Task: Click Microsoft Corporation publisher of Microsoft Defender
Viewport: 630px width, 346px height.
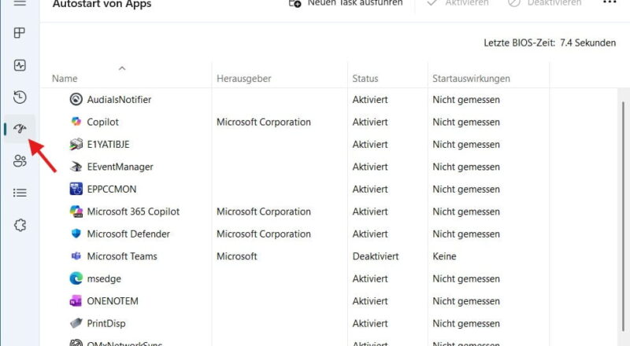Action: [x=264, y=234]
